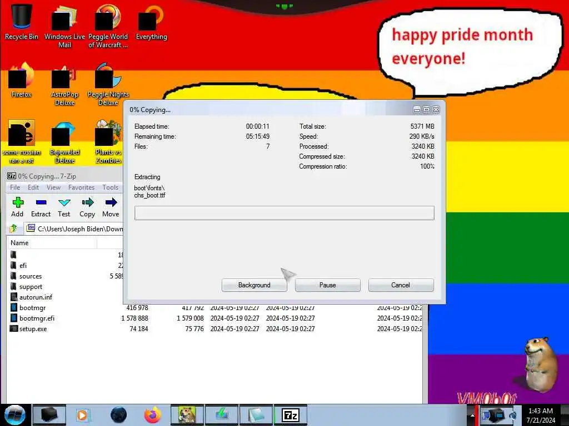569x426 pixels.
Task: Select the efi folder row
Action: tap(66, 266)
